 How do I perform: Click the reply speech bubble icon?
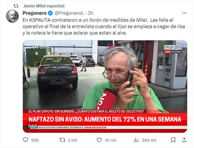(26, 140)
